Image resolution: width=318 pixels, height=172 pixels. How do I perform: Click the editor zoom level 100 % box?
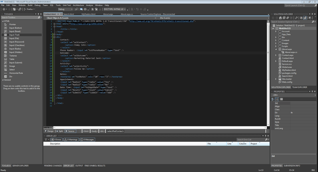coord(47,128)
